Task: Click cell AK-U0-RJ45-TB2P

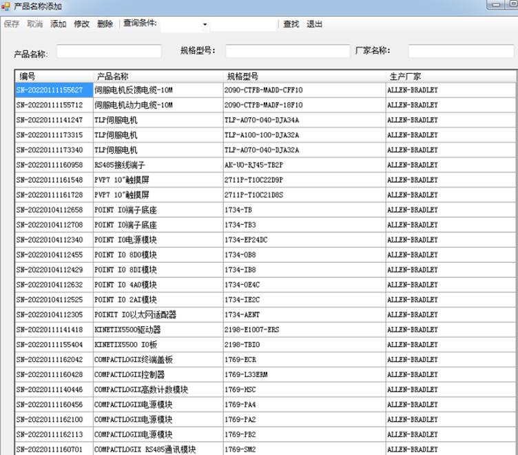Action: coord(304,165)
